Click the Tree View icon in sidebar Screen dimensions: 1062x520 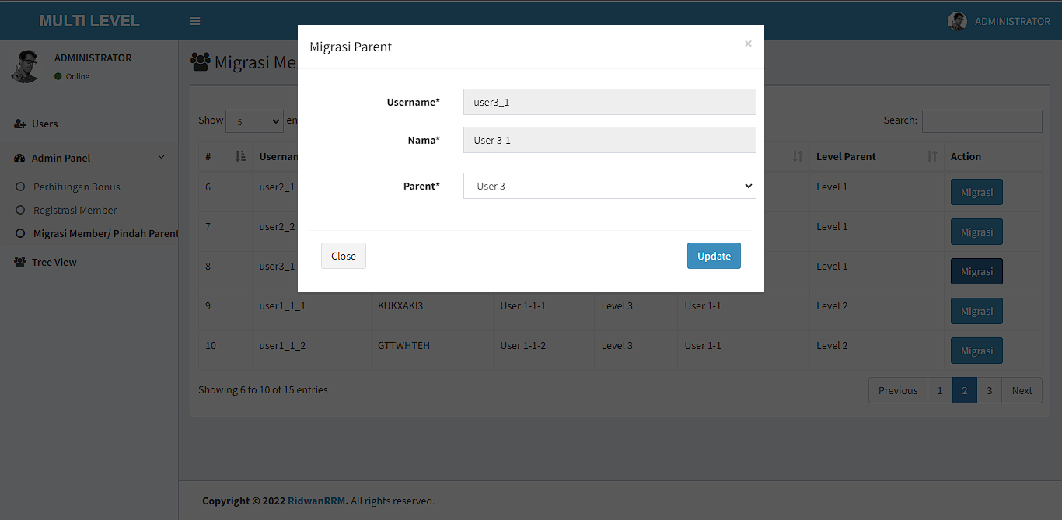(x=20, y=262)
